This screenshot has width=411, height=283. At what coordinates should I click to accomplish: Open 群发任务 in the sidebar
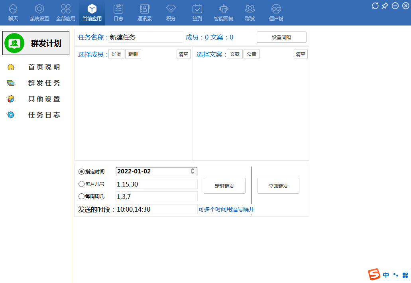[x=44, y=83]
